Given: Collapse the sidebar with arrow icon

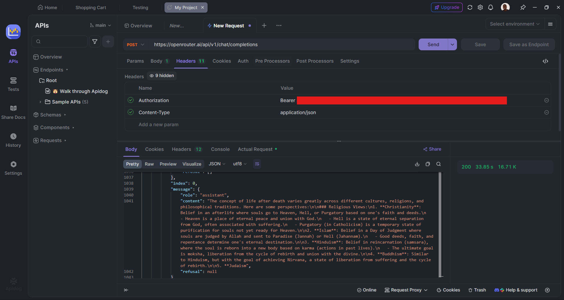Looking at the screenshot, I should tap(126, 290).
